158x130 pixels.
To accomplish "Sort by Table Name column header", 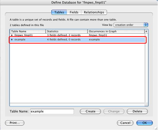I will (28, 31).
